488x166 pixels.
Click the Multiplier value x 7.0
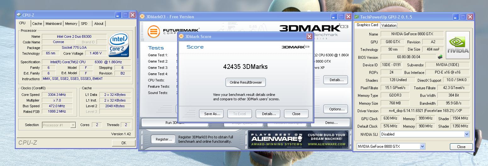(x=57, y=100)
